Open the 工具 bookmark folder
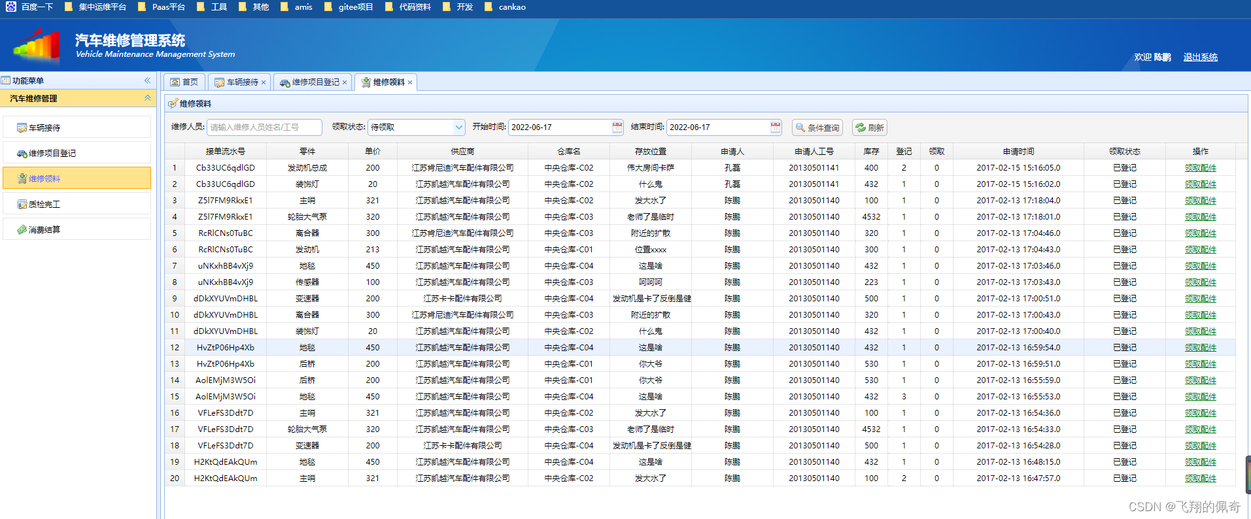 point(212,7)
